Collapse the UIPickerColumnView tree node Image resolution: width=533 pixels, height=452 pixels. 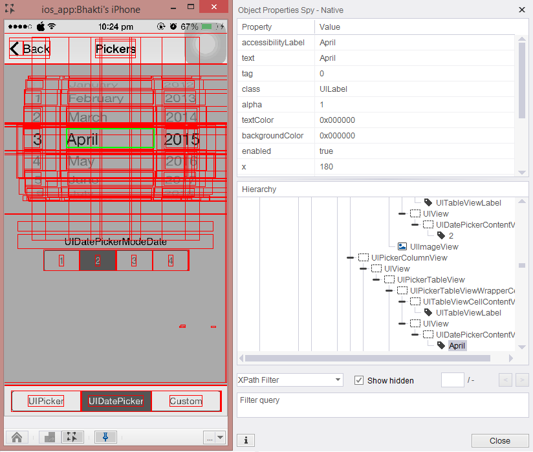[351, 257]
